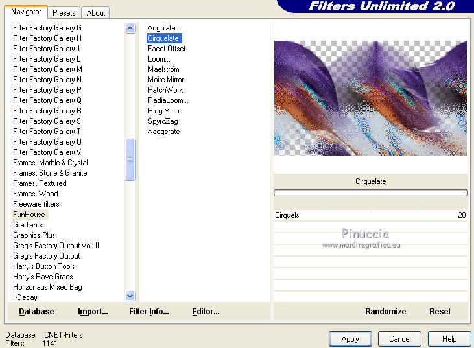Select the FunHouse category

[x=29, y=215]
